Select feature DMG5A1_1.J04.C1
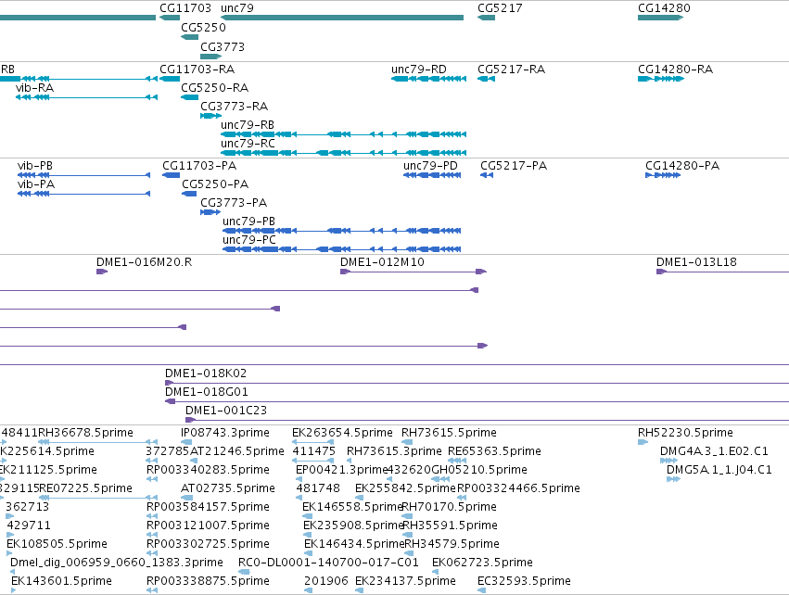 [x=673, y=479]
